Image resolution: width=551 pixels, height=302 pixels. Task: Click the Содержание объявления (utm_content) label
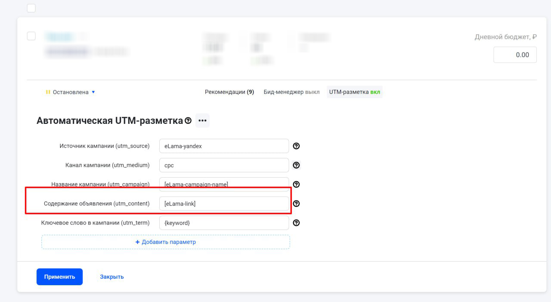tap(97, 203)
